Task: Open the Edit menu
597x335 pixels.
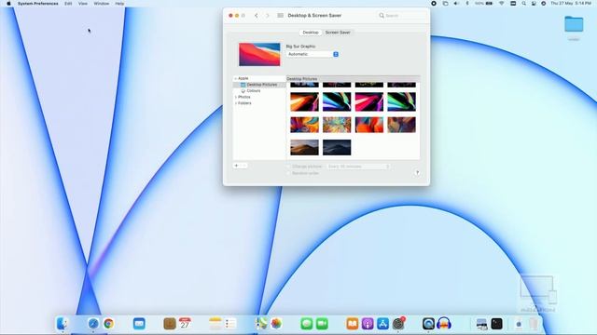Action: pyautogui.click(x=68, y=4)
